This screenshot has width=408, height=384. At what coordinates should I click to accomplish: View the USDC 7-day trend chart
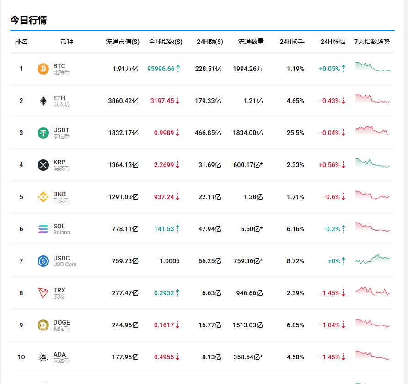(372, 260)
